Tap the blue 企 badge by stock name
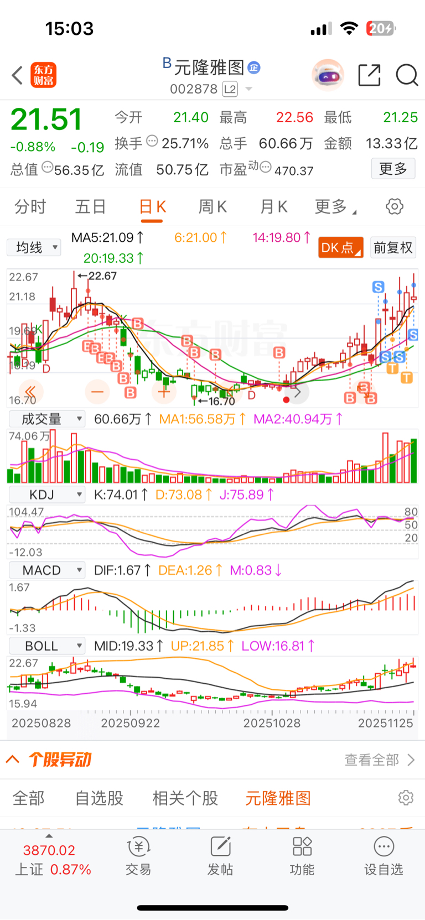The image size is (425, 920). [254, 67]
